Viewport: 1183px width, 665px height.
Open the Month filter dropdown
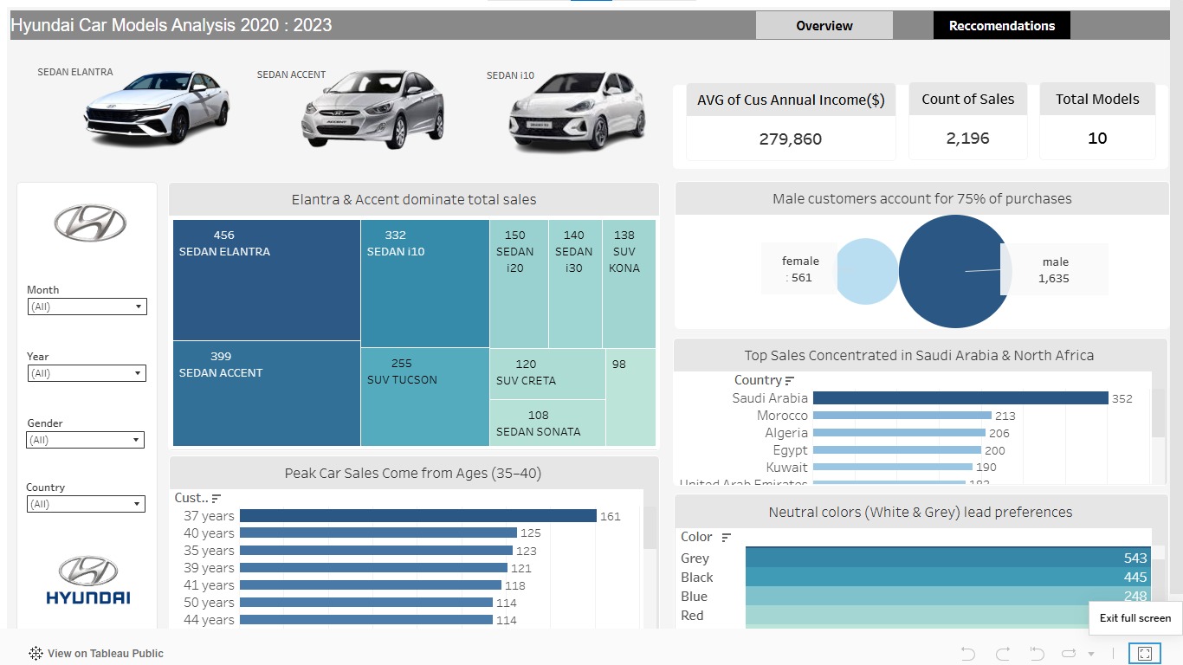coord(87,307)
